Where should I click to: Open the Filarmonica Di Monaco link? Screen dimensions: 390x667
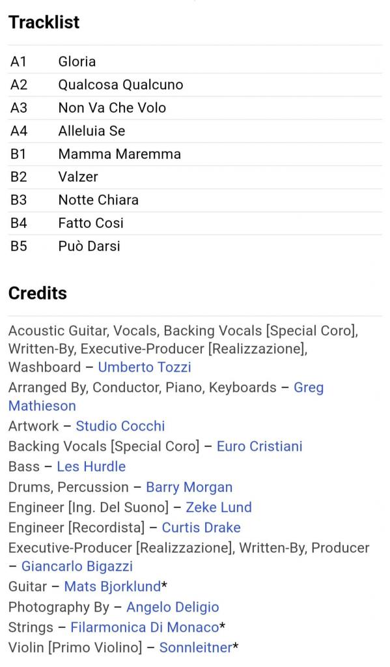coord(145,627)
